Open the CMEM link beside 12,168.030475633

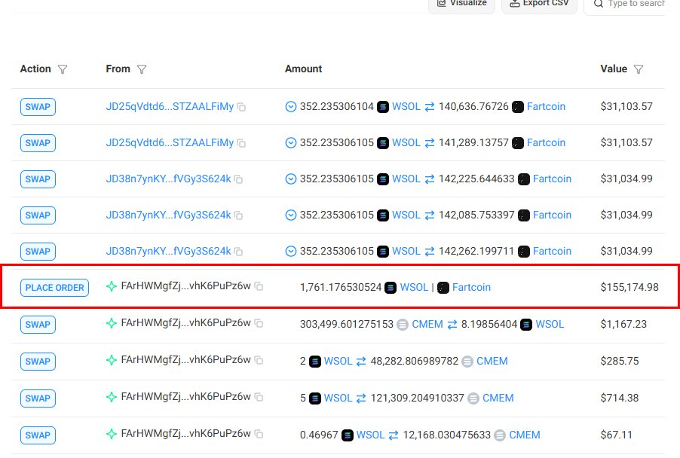[525, 435]
